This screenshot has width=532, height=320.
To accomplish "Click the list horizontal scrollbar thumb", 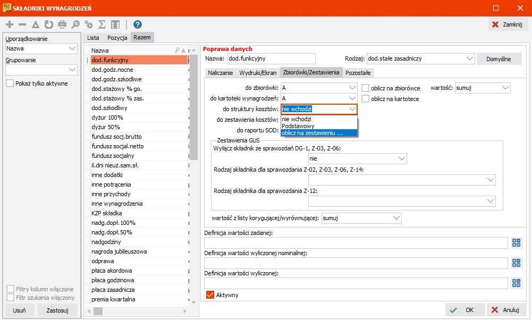I will [98, 311].
